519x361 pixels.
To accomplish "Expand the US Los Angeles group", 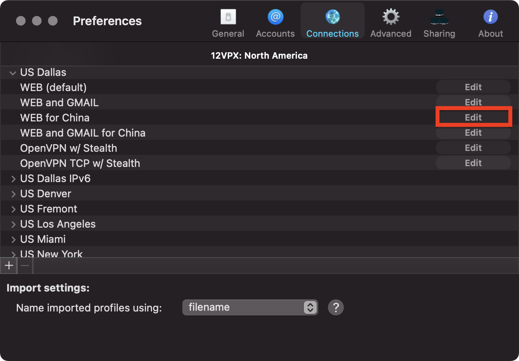I will tap(13, 224).
